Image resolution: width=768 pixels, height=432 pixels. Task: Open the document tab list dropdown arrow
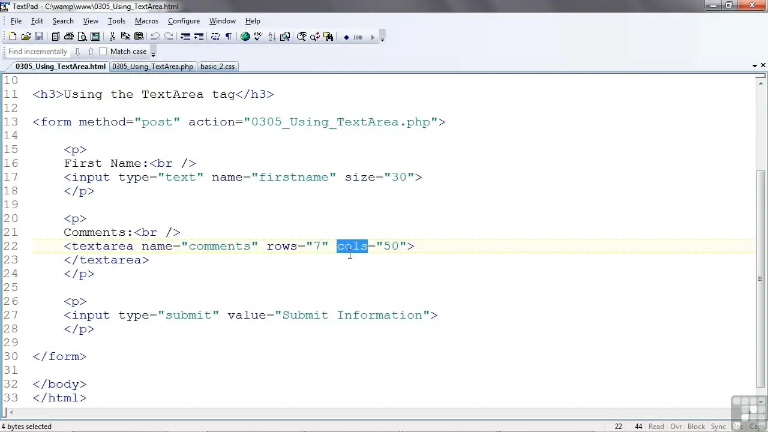[755, 65]
